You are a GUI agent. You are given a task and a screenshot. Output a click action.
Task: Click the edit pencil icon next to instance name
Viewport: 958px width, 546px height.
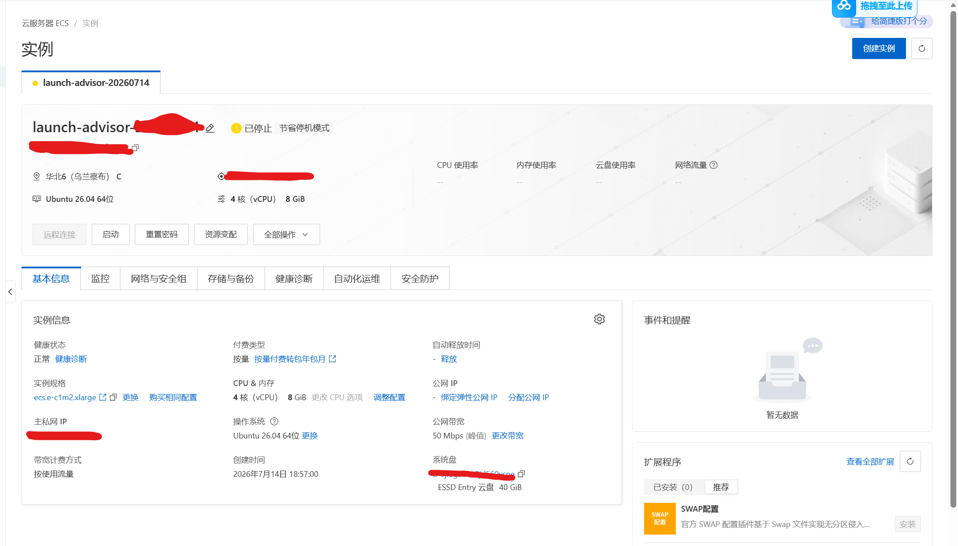(x=210, y=128)
